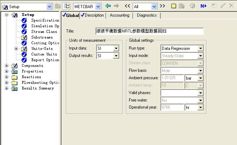The height and width of the screenshot is (145, 237).
Task: Select Reactions folder in the tree
Action: 31,77
